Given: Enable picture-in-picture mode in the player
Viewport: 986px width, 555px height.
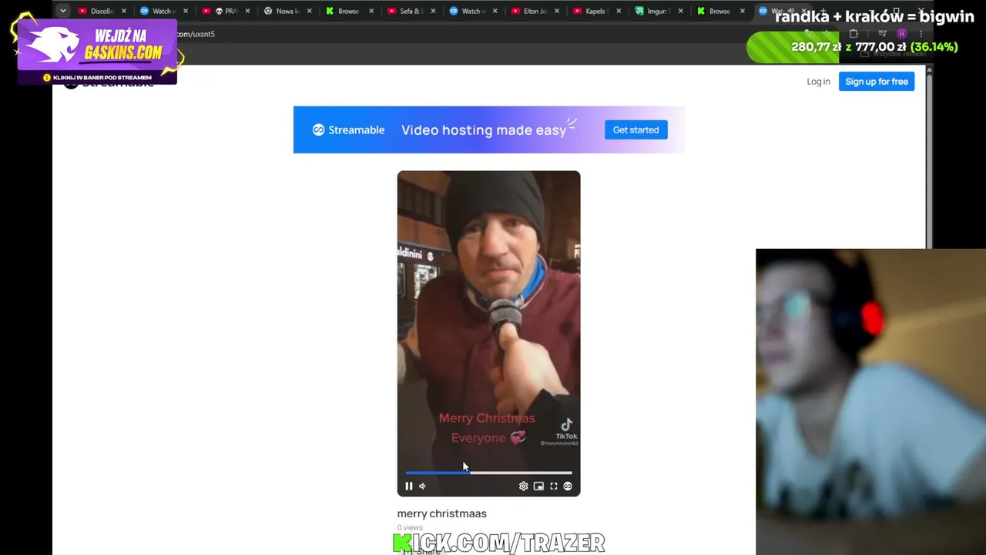Looking at the screenshot, I should click(x=538, y=486).
